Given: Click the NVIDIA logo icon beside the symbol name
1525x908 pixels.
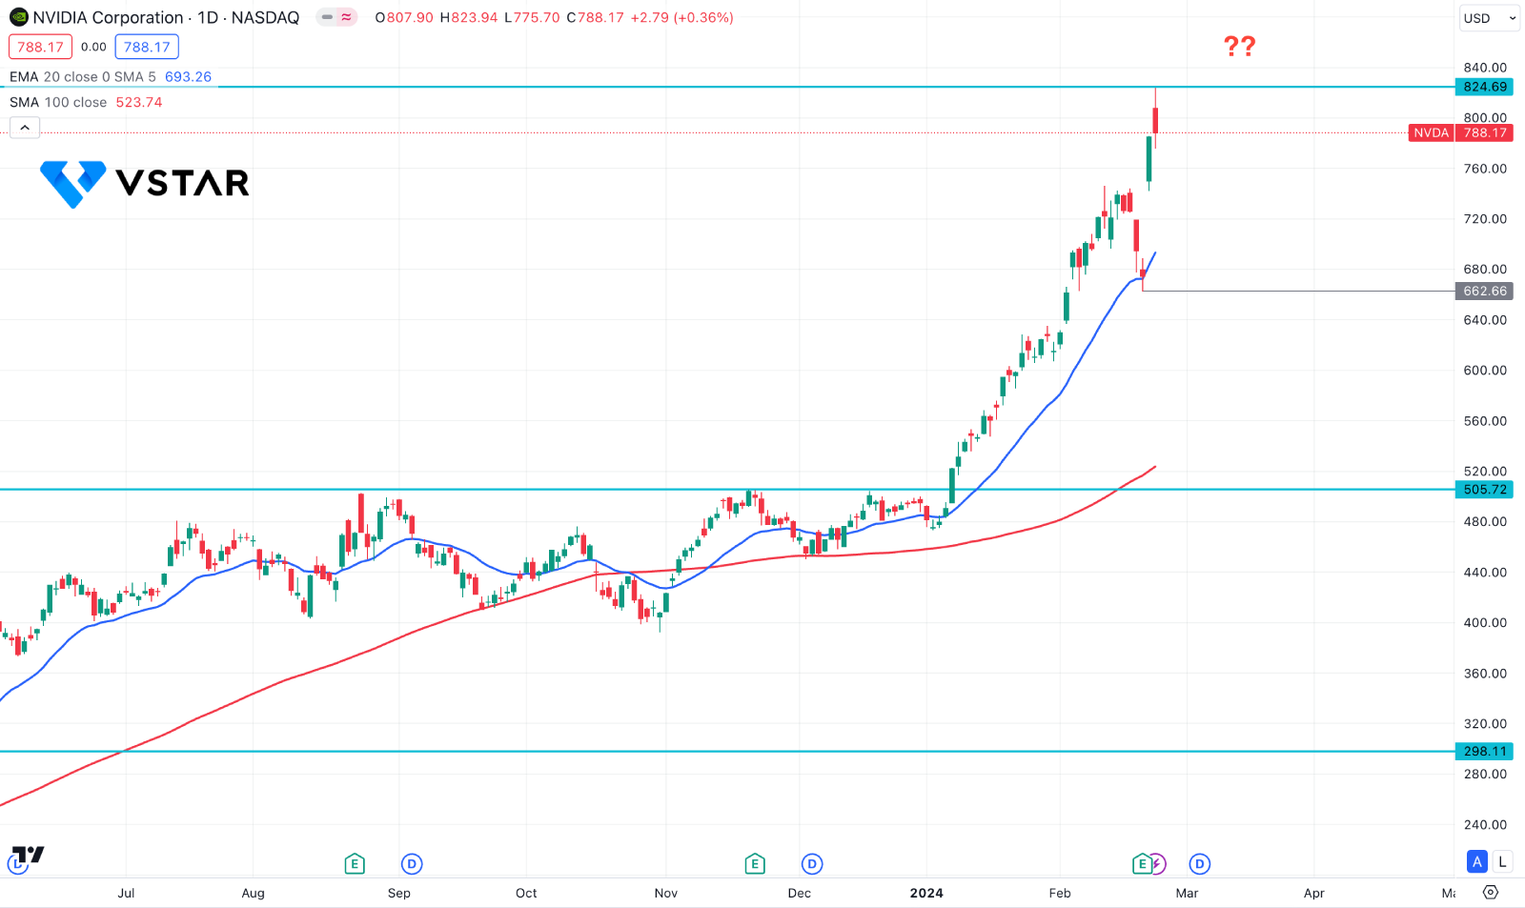Looking at the screenshot, I should 19,17.
